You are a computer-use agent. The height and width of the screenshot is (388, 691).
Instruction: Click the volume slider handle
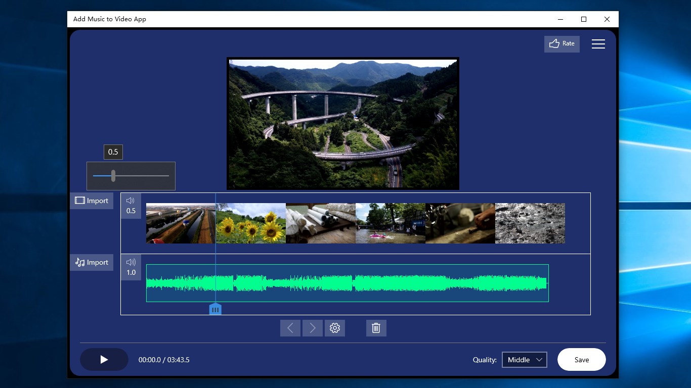(x=113, y=176)
